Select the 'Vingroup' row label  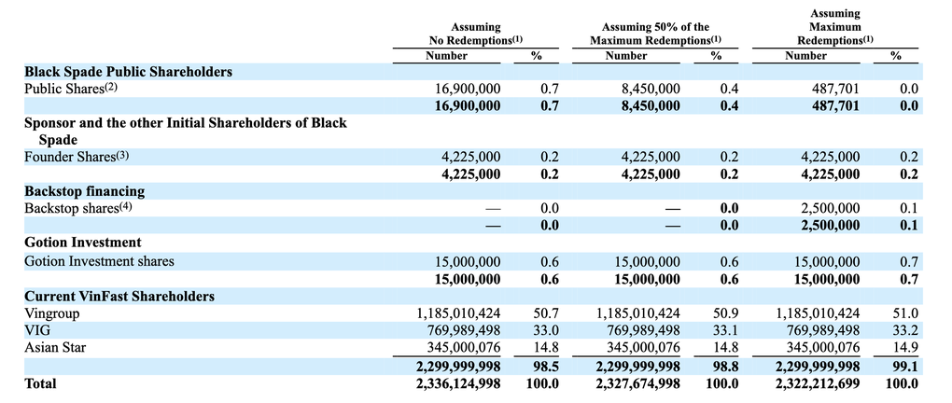(x=51, y=313)
